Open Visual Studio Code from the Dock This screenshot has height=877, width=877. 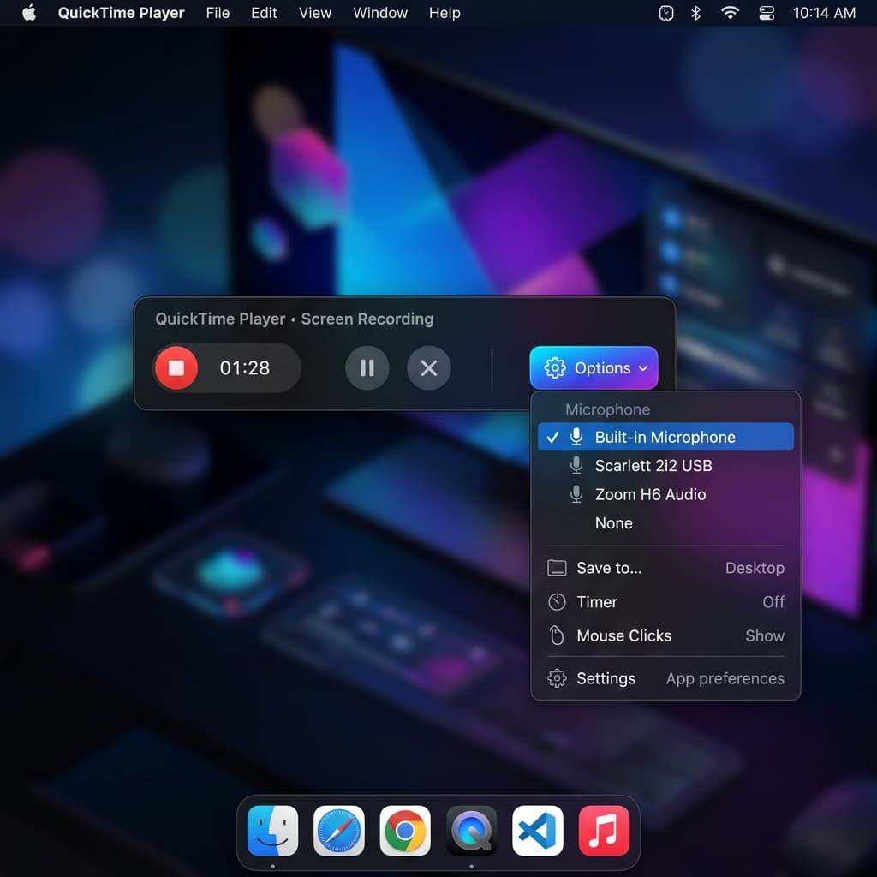[x=537, y=830]
